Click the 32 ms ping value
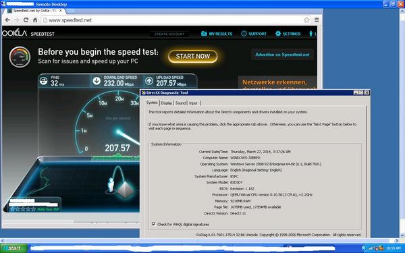This screenshot has width=405, height=253. [57, 83]
